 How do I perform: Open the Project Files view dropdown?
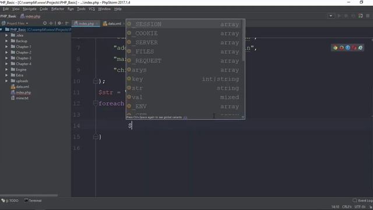15,23
